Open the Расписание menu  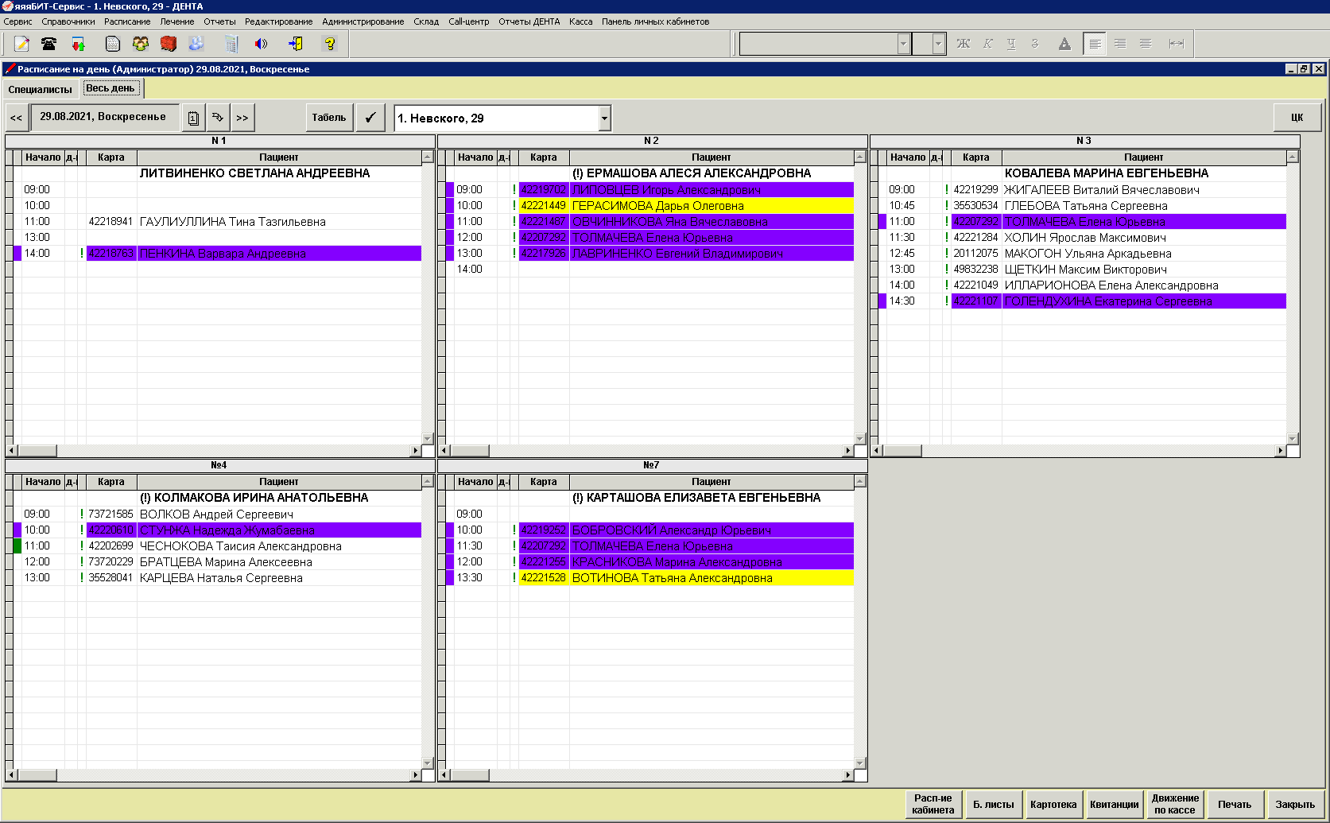(127, 21)
